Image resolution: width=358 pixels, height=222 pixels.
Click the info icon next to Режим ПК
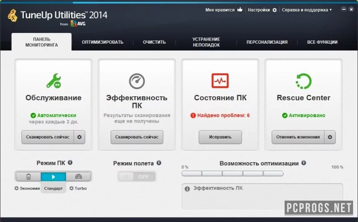point(70,162)
